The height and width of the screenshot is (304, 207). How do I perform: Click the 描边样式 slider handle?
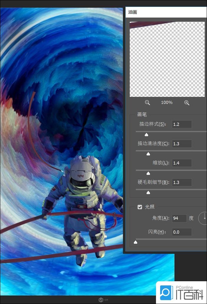[147, 134]
